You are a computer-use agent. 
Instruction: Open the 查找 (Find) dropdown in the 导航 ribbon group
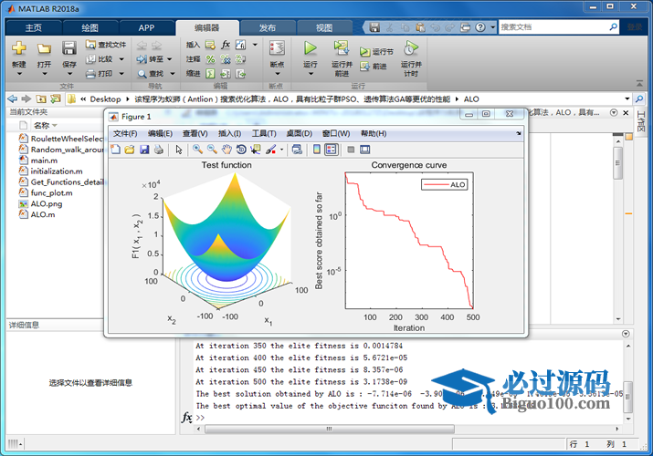pyautogui.click(x=172, y=74)
